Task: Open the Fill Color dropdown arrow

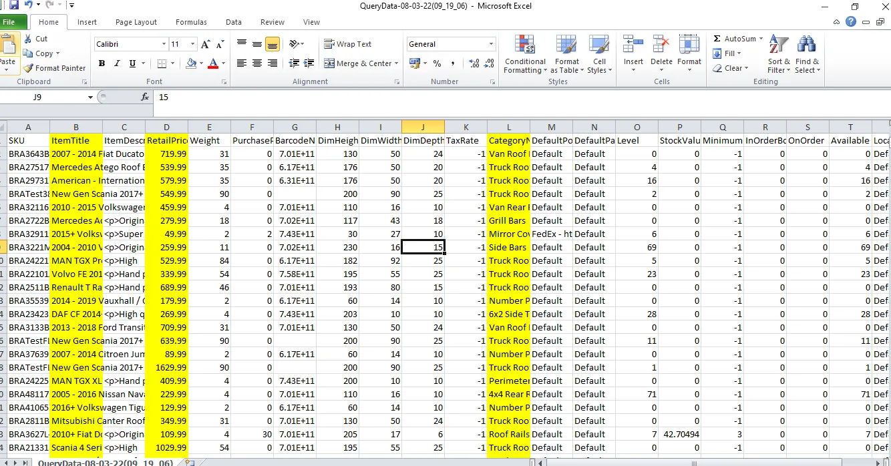Action: pyautogui.click(x=201, y=64)
